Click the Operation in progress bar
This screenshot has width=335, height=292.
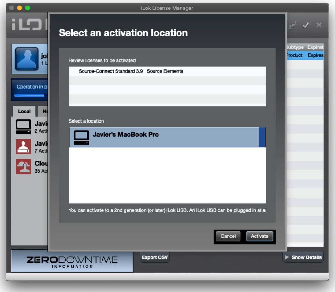coord(30,90)
